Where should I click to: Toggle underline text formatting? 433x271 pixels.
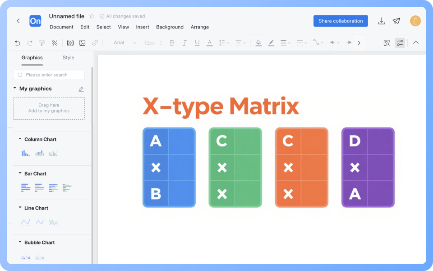coord(197,42)
